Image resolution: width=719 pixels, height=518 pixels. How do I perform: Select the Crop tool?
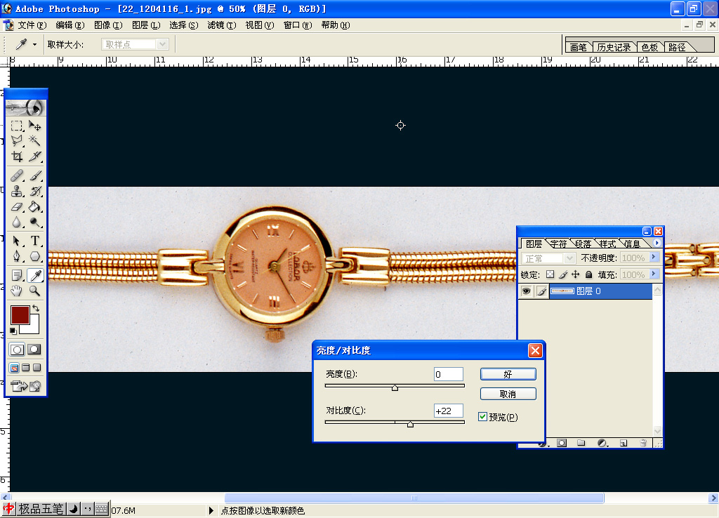click(x=17, y=157)
